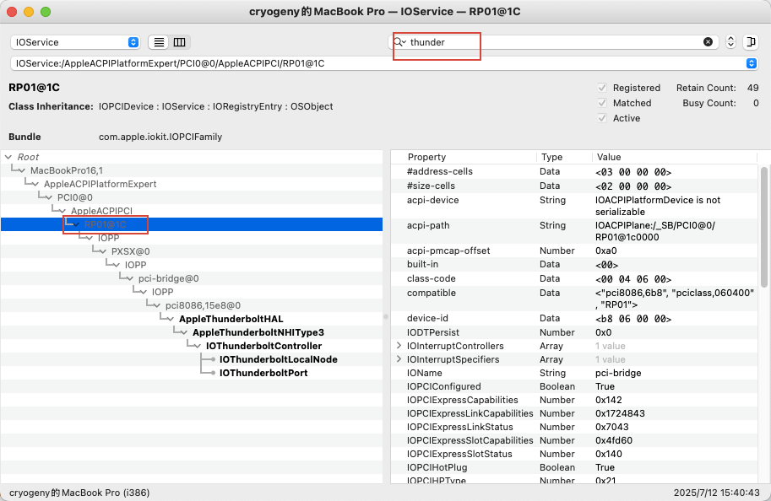Screen dimensions: 771x501
Task: Toggle the Active checkbox
Action: tap(602, 118)
